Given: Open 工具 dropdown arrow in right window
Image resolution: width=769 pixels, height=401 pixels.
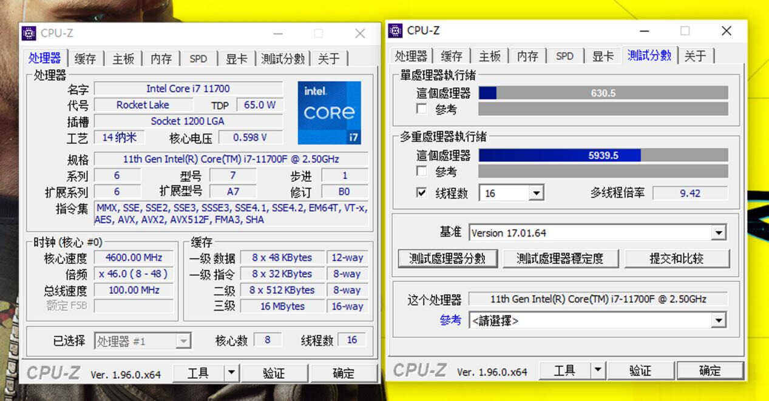Looking at the screenshot, I should [598, 371].
